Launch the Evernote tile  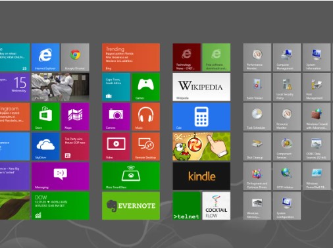(131, 206)
